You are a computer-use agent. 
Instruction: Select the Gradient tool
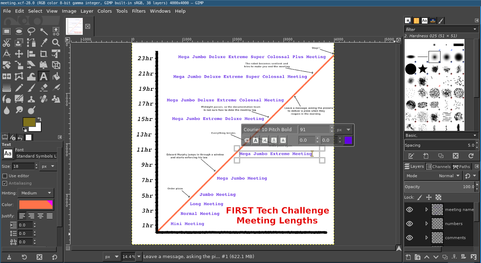pyautogui.click(x=7, y=88)
